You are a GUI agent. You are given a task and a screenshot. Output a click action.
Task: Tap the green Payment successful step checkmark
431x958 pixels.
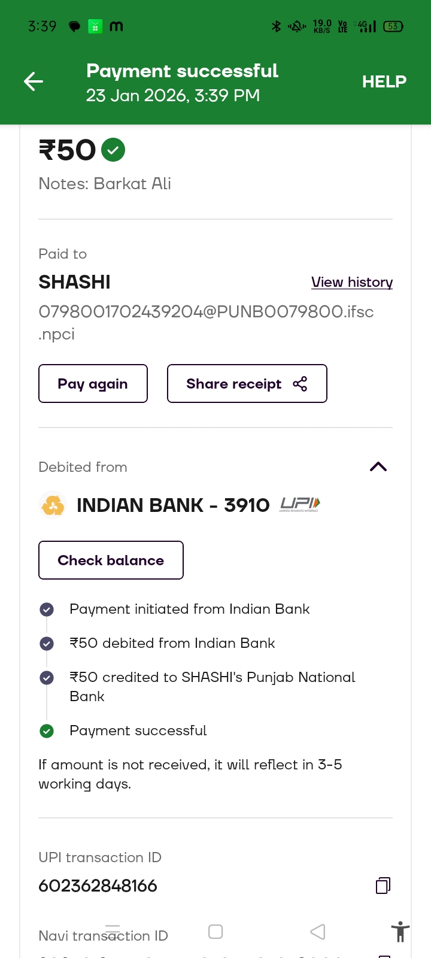coord(47,731)
